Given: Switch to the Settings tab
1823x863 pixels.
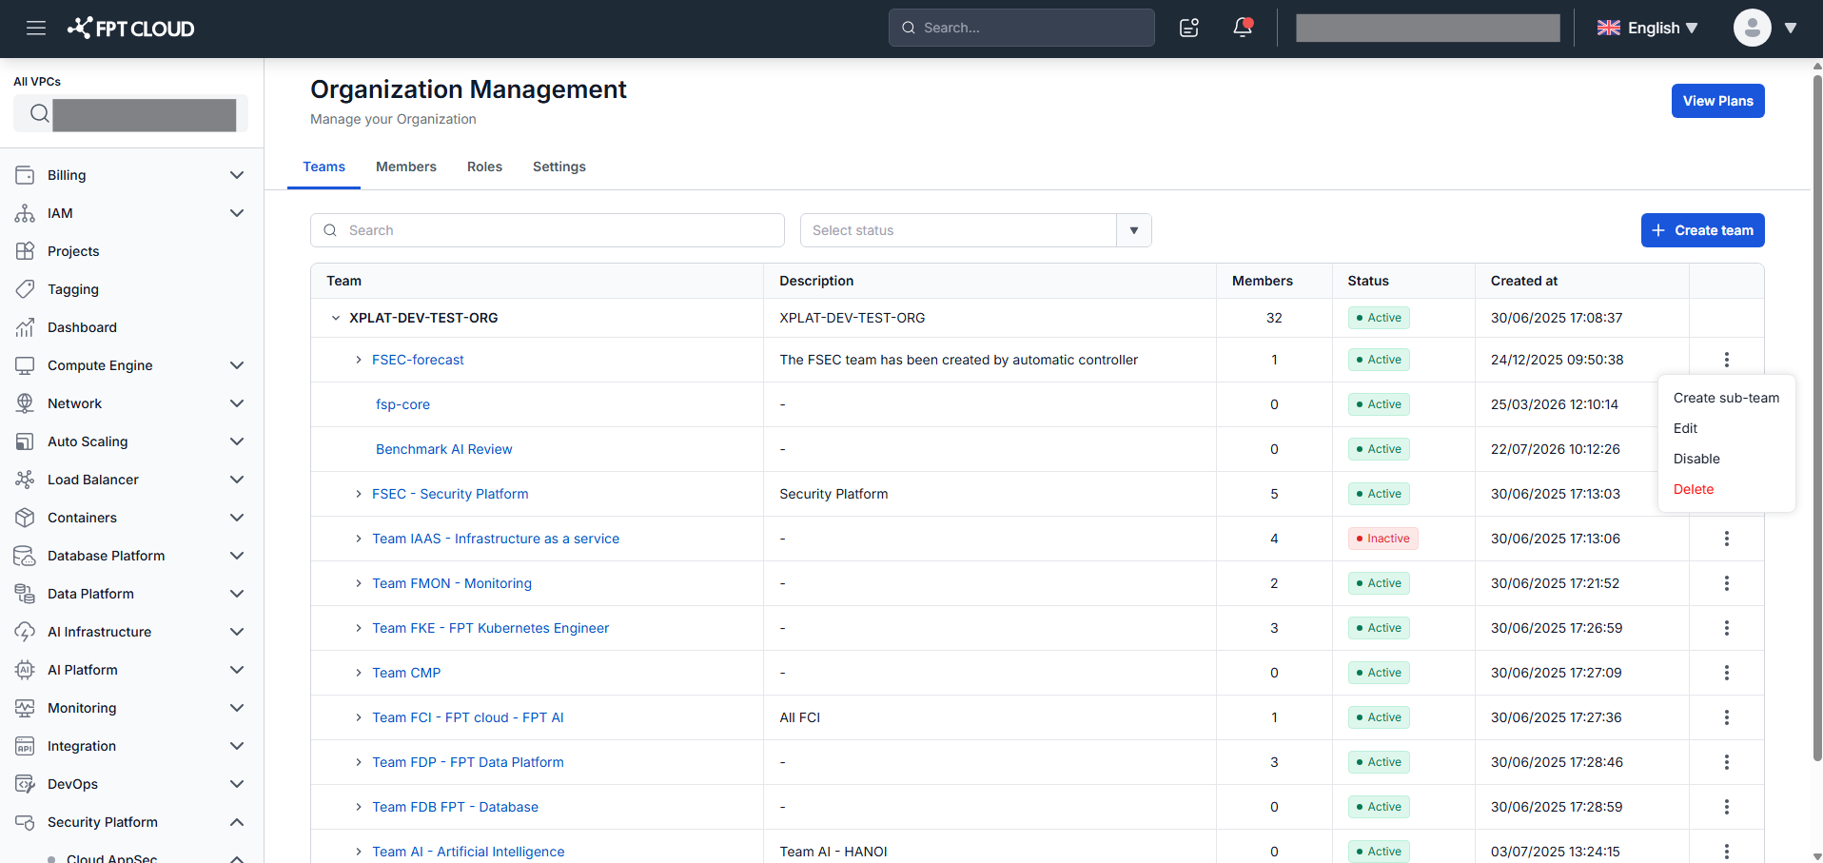Looking at the screenshot, I should click(x=559, y=167).
